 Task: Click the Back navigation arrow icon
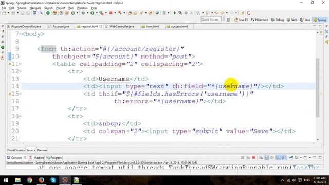[222, 13]
